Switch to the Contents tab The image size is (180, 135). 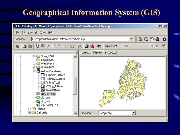[85, 53]
